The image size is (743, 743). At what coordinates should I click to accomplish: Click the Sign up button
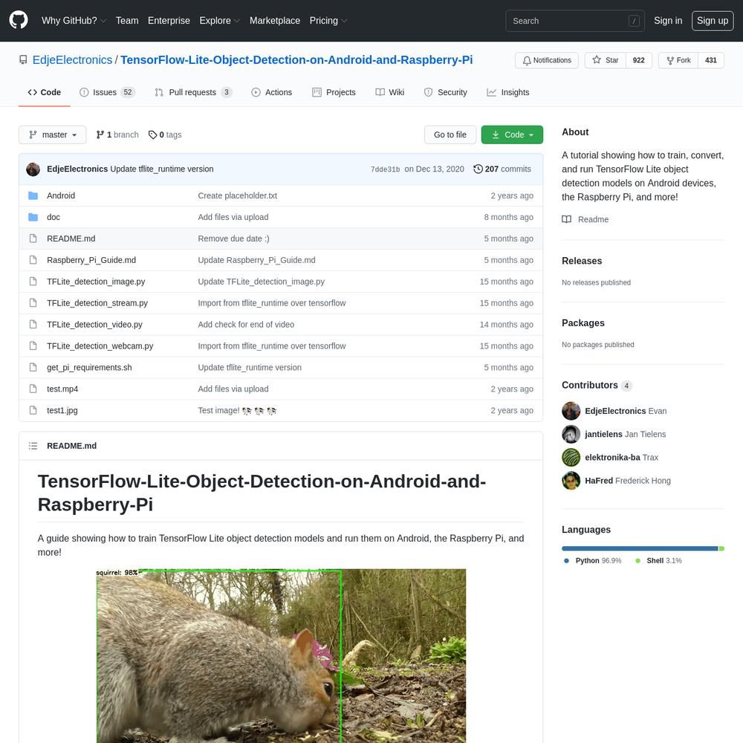point(713,21)
